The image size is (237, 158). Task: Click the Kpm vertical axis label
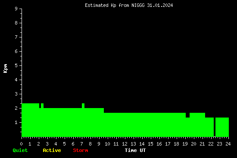(x=5, y=68)
